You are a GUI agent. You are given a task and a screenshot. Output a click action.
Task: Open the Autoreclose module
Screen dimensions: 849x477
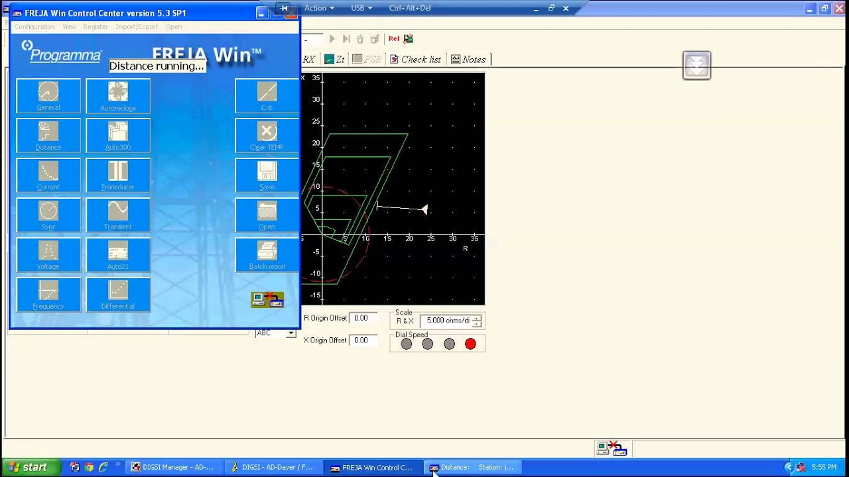coord(118,95)
